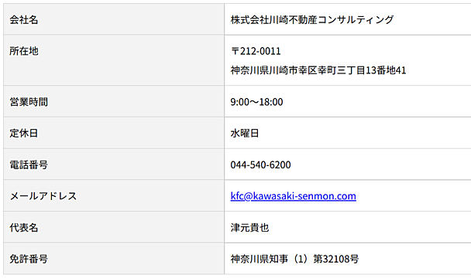Select the address 神奈川県川崎市幸区幸町三丁目13番地41
The height and width of the screenshot is (278, 471).
click(318, 70)
